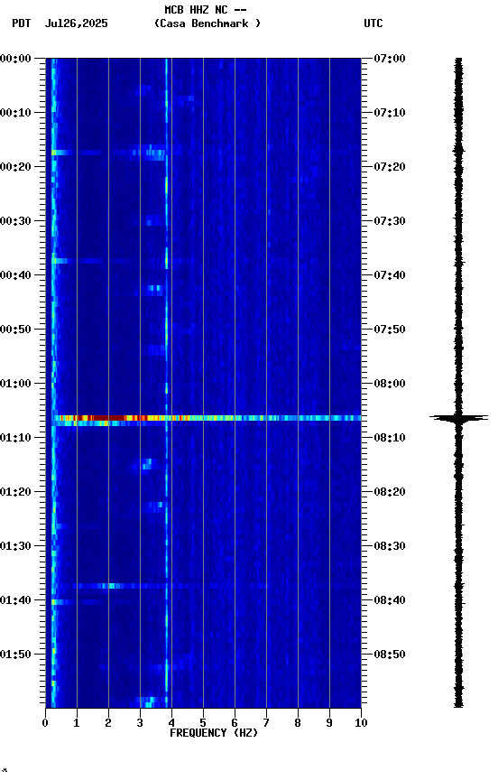Screen dimensions: 498x780
Task: Click the UTC time label '08:30'
Action: tap(390, 546)
